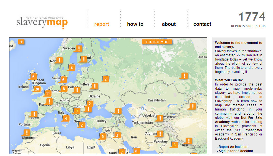The width and height of the screenshot is (273, 156).
Task: Select the 8 cluster marker left of Poland
Action: tap(64, 89)
